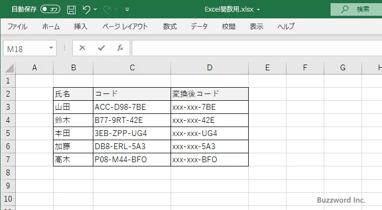This screenshot has width=382, height=210.
Task: Select column G header
Action: tap(343, 68)
